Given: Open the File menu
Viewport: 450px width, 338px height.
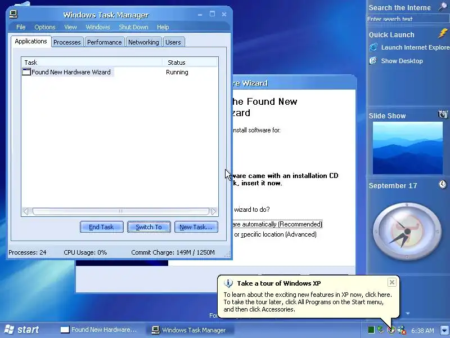Looking at the screenshot, I should tap(21, 27).
